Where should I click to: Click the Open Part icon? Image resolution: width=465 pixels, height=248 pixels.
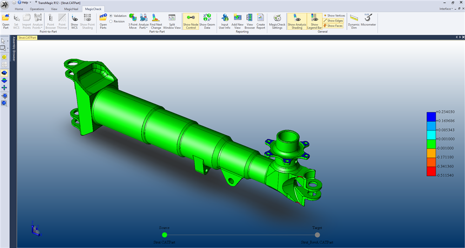tap(6, 21)
